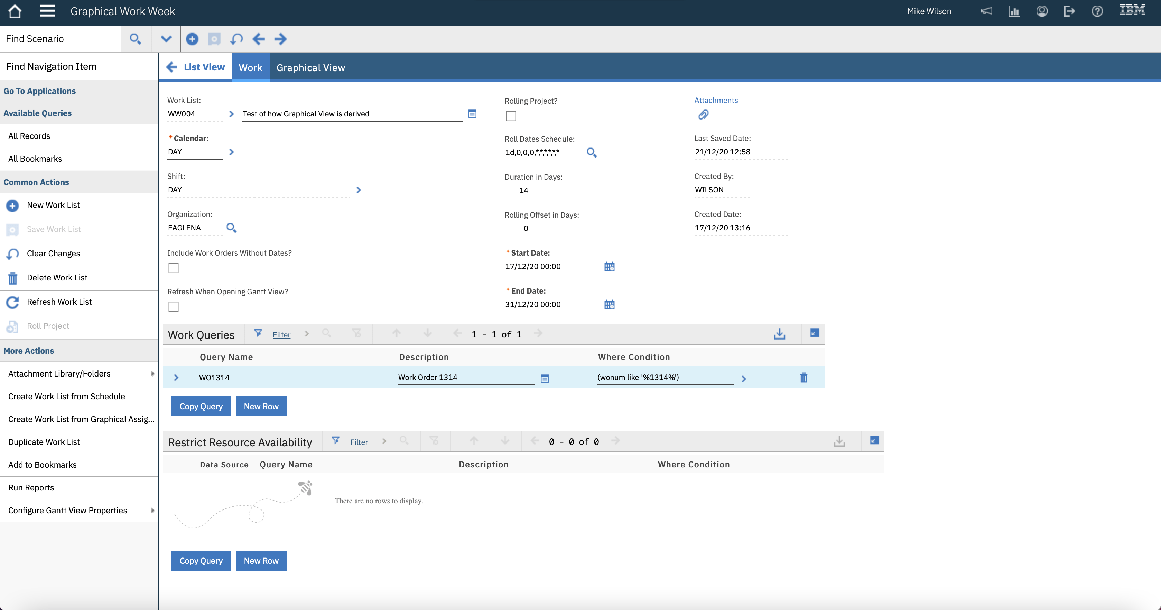Click Roll Dates Schedule magnifying glass
The image size is (1161, 610).
(x=592, y=153)
